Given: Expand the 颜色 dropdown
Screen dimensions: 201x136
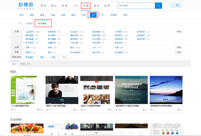Looking at the screenshot, I should click(43, 57).
